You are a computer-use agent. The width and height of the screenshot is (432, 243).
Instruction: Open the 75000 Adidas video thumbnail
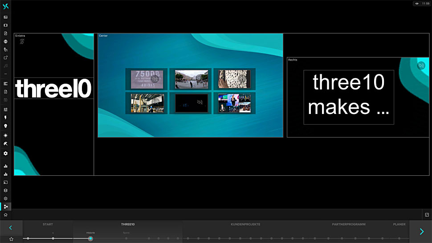[x=147, y=79]
